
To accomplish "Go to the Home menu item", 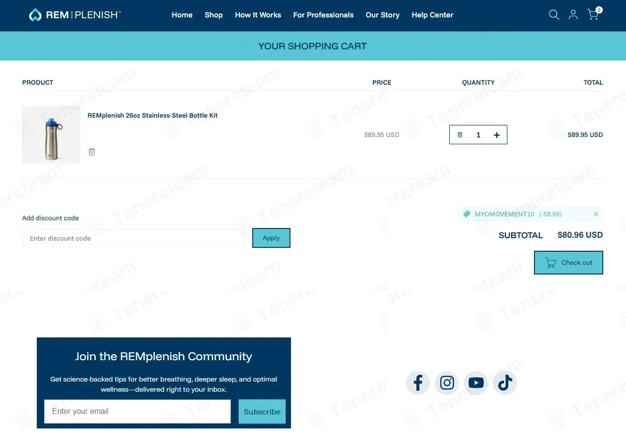I will pos(182,15).
